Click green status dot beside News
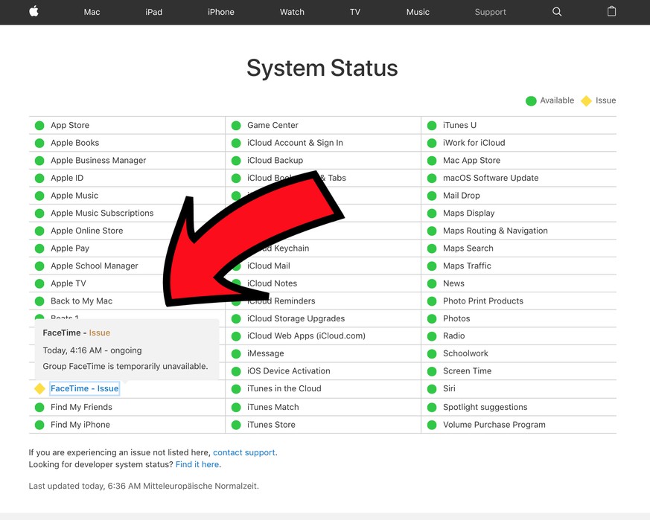 432,284
